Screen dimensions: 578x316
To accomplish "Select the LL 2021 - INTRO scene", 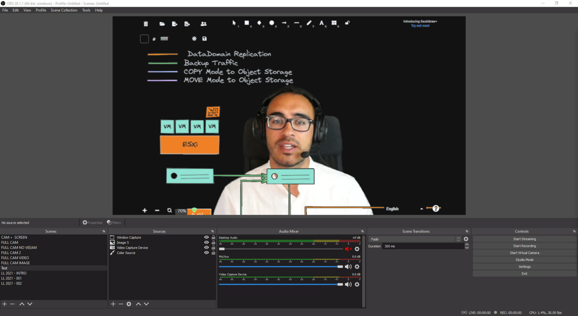I will [x=14, y=273].
